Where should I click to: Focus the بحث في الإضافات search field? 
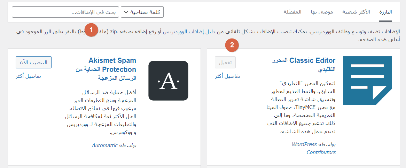pos(65,12)
